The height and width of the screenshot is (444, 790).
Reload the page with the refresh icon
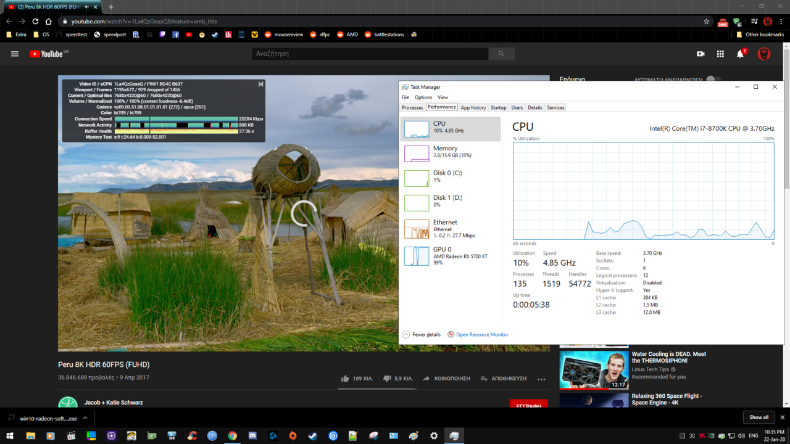click(x=35, y=22)
